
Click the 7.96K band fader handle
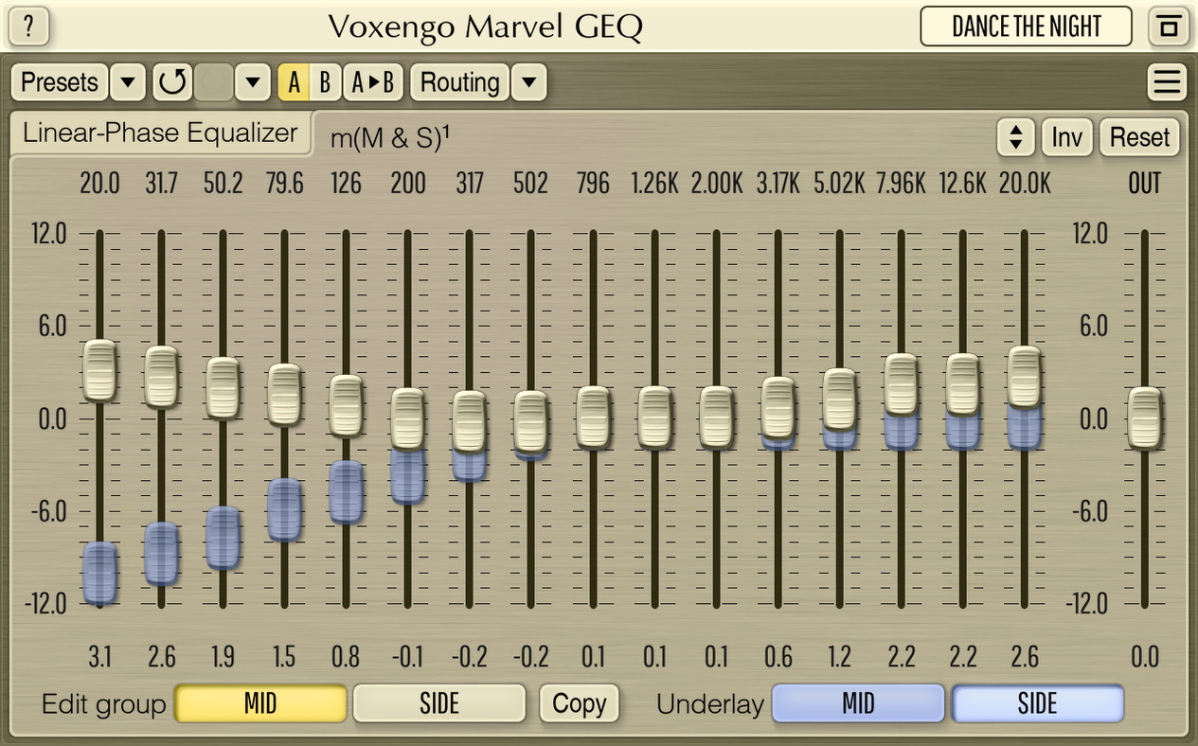902,384
